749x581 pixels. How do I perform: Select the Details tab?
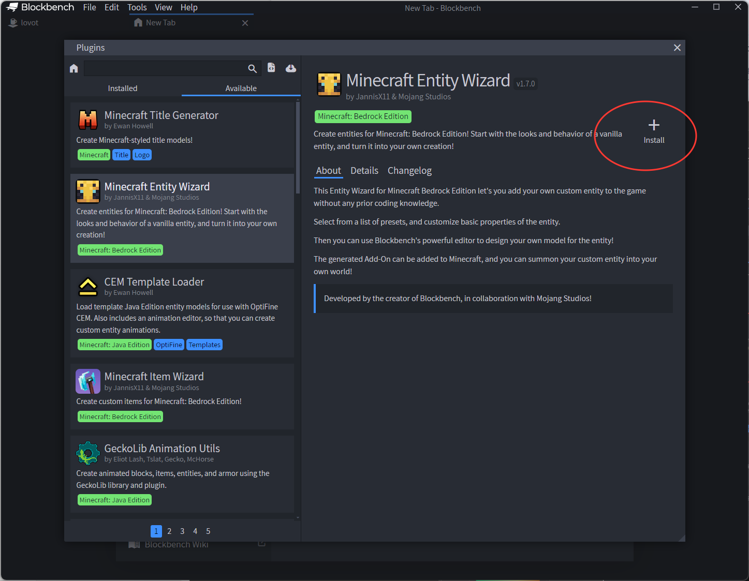[x=364, y=171]
